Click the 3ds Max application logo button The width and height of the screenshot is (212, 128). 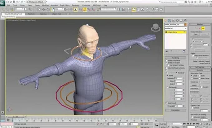point(2,3)
